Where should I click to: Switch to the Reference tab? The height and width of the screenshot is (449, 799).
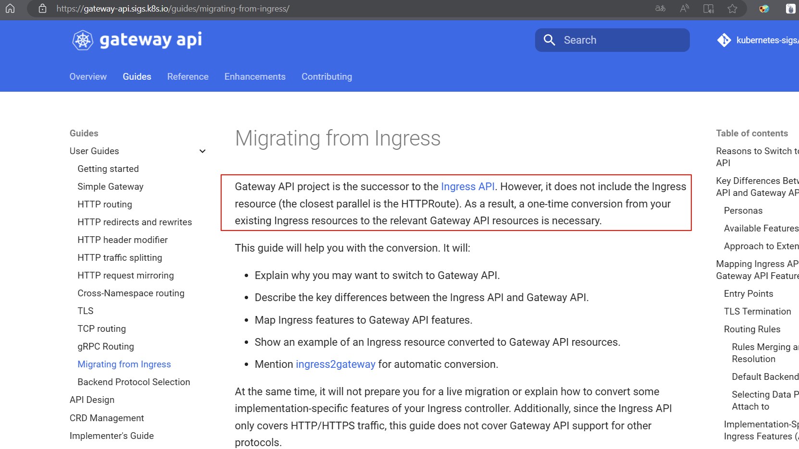187,77
